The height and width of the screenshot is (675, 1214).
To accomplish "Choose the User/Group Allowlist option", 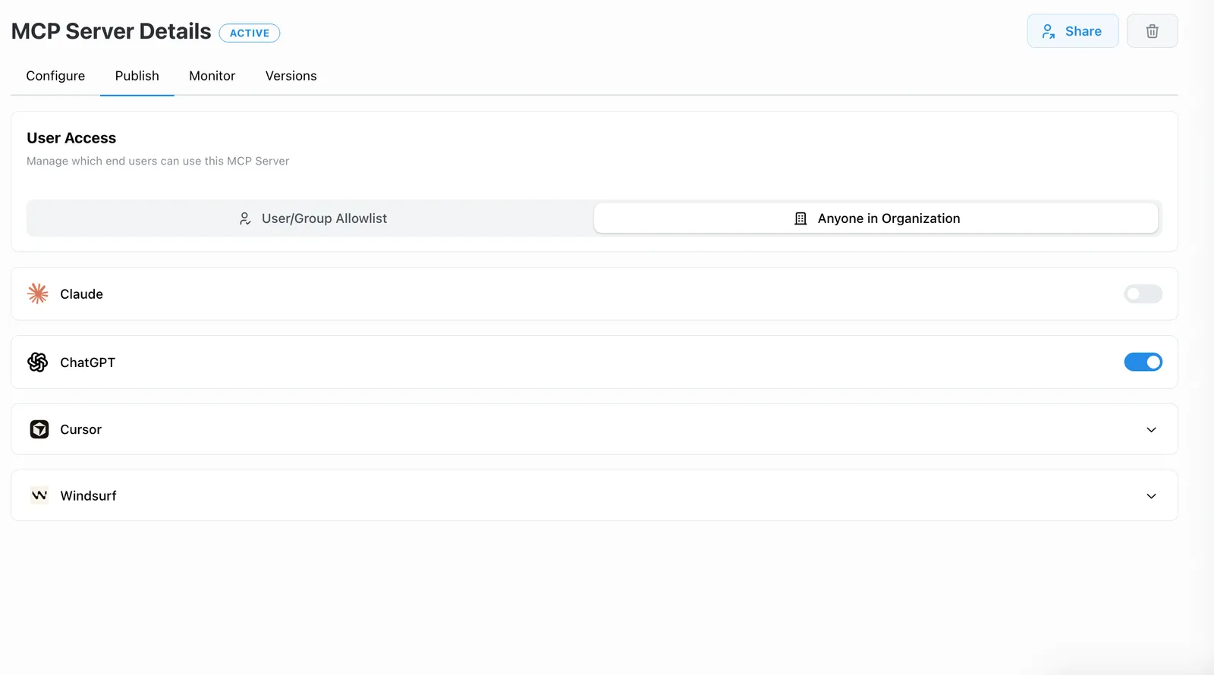I will pyautogui.click(x=311, y=218).
